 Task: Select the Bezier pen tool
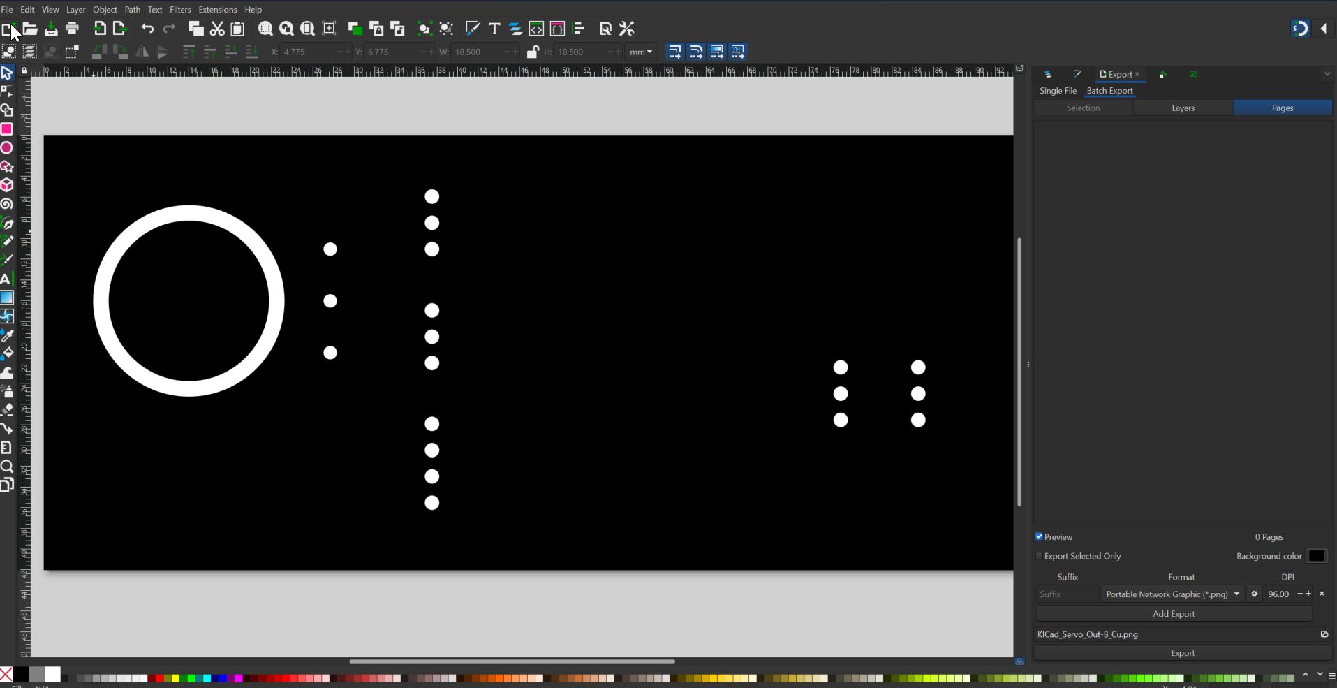[x=7, y=224]
